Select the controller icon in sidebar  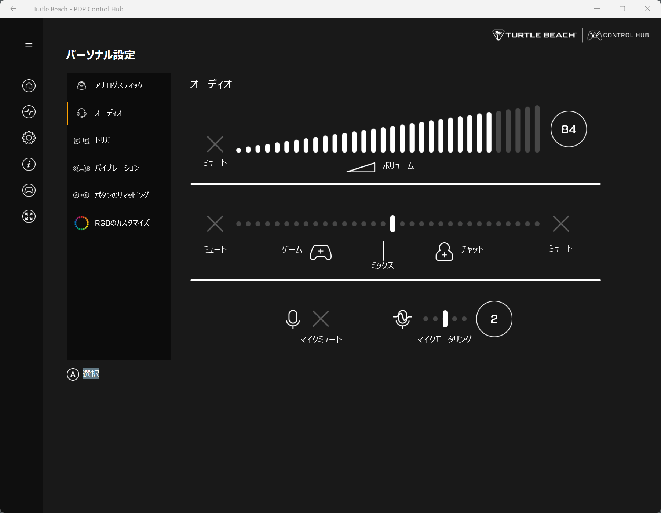(29, 190)
